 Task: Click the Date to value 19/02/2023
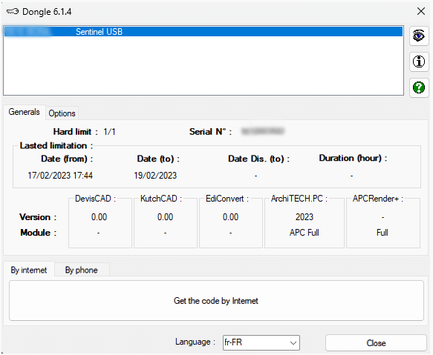[155, 176]
